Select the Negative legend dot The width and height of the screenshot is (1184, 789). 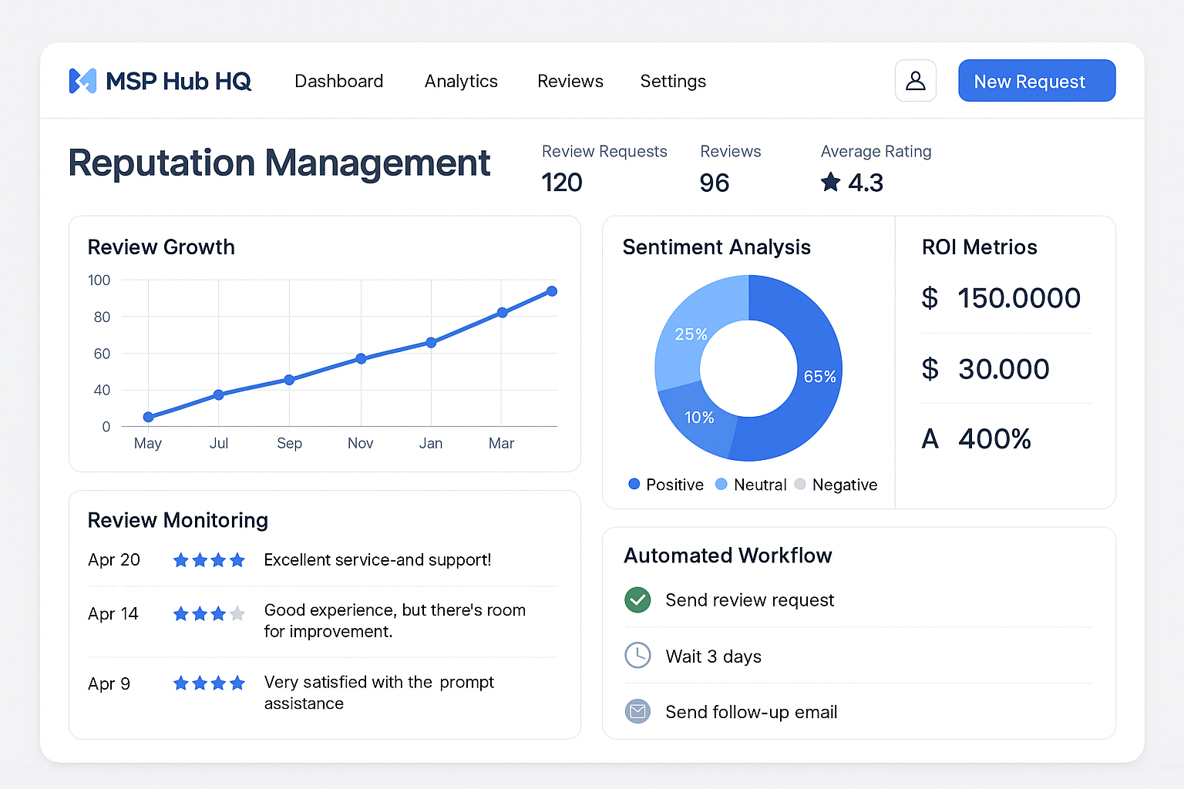click(800, 484)
